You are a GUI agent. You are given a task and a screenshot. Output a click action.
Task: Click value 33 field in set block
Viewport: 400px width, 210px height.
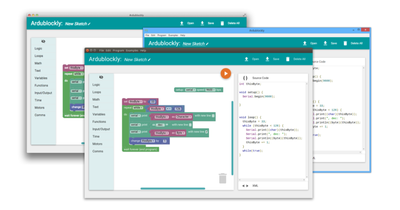[153, 102]
